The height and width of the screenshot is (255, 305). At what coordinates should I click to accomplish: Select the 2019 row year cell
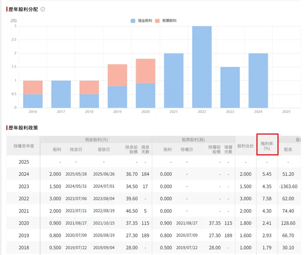click(24, 235)
